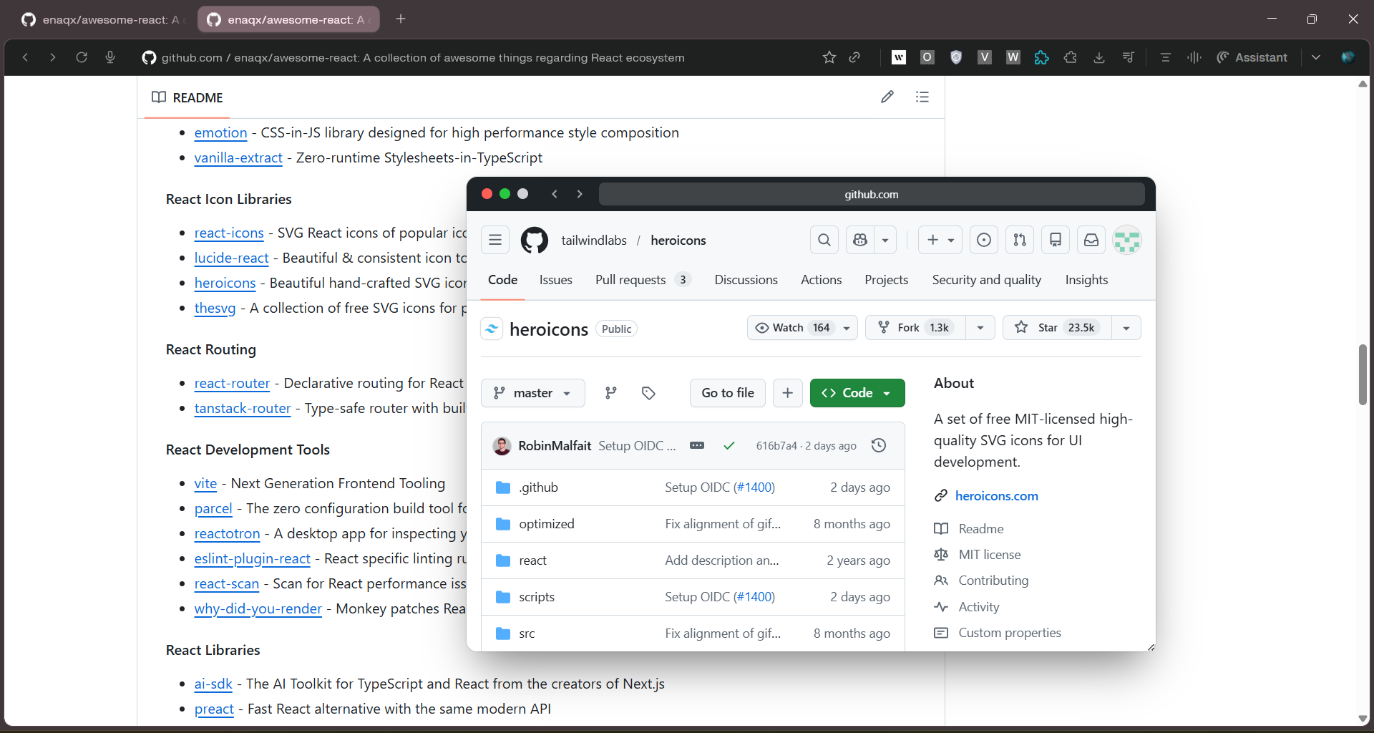The height and width of the screenshot is (733, 1374).
Task: Open the Discussions tab
Action: (x=746, y=280)
